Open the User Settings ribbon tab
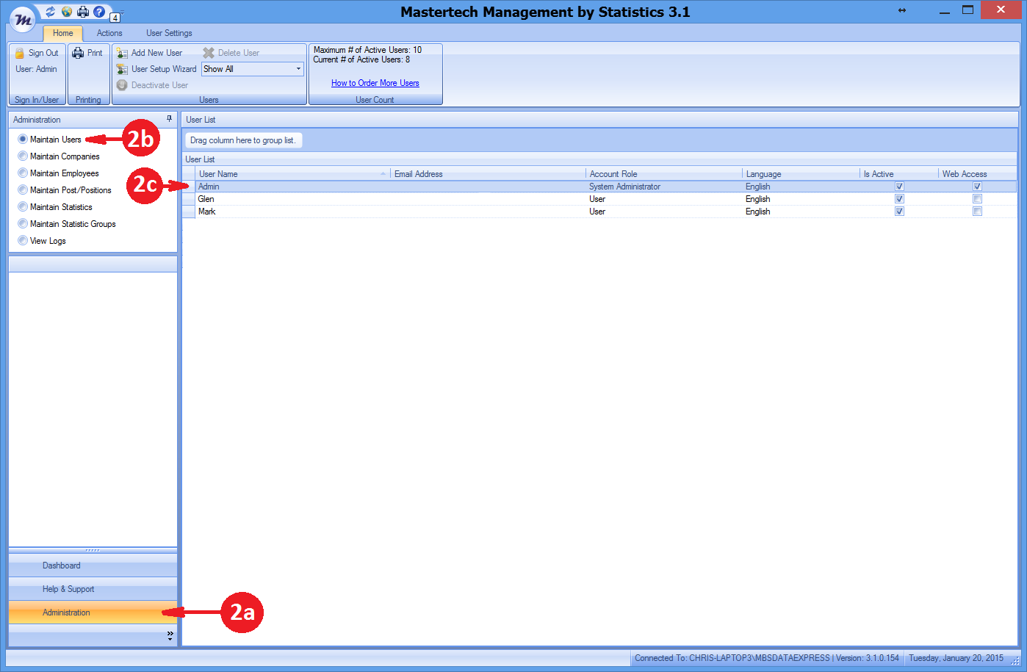The height and width of the screenshot is (672, 1027). coord(169,33)
